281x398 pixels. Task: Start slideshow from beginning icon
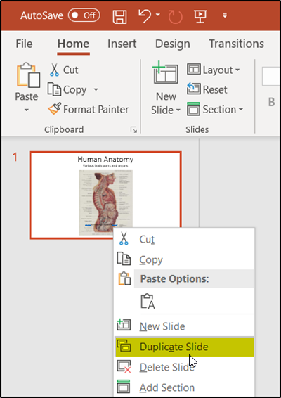200,15
